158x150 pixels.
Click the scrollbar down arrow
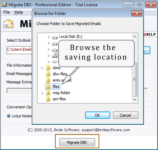tap(135, 100)
